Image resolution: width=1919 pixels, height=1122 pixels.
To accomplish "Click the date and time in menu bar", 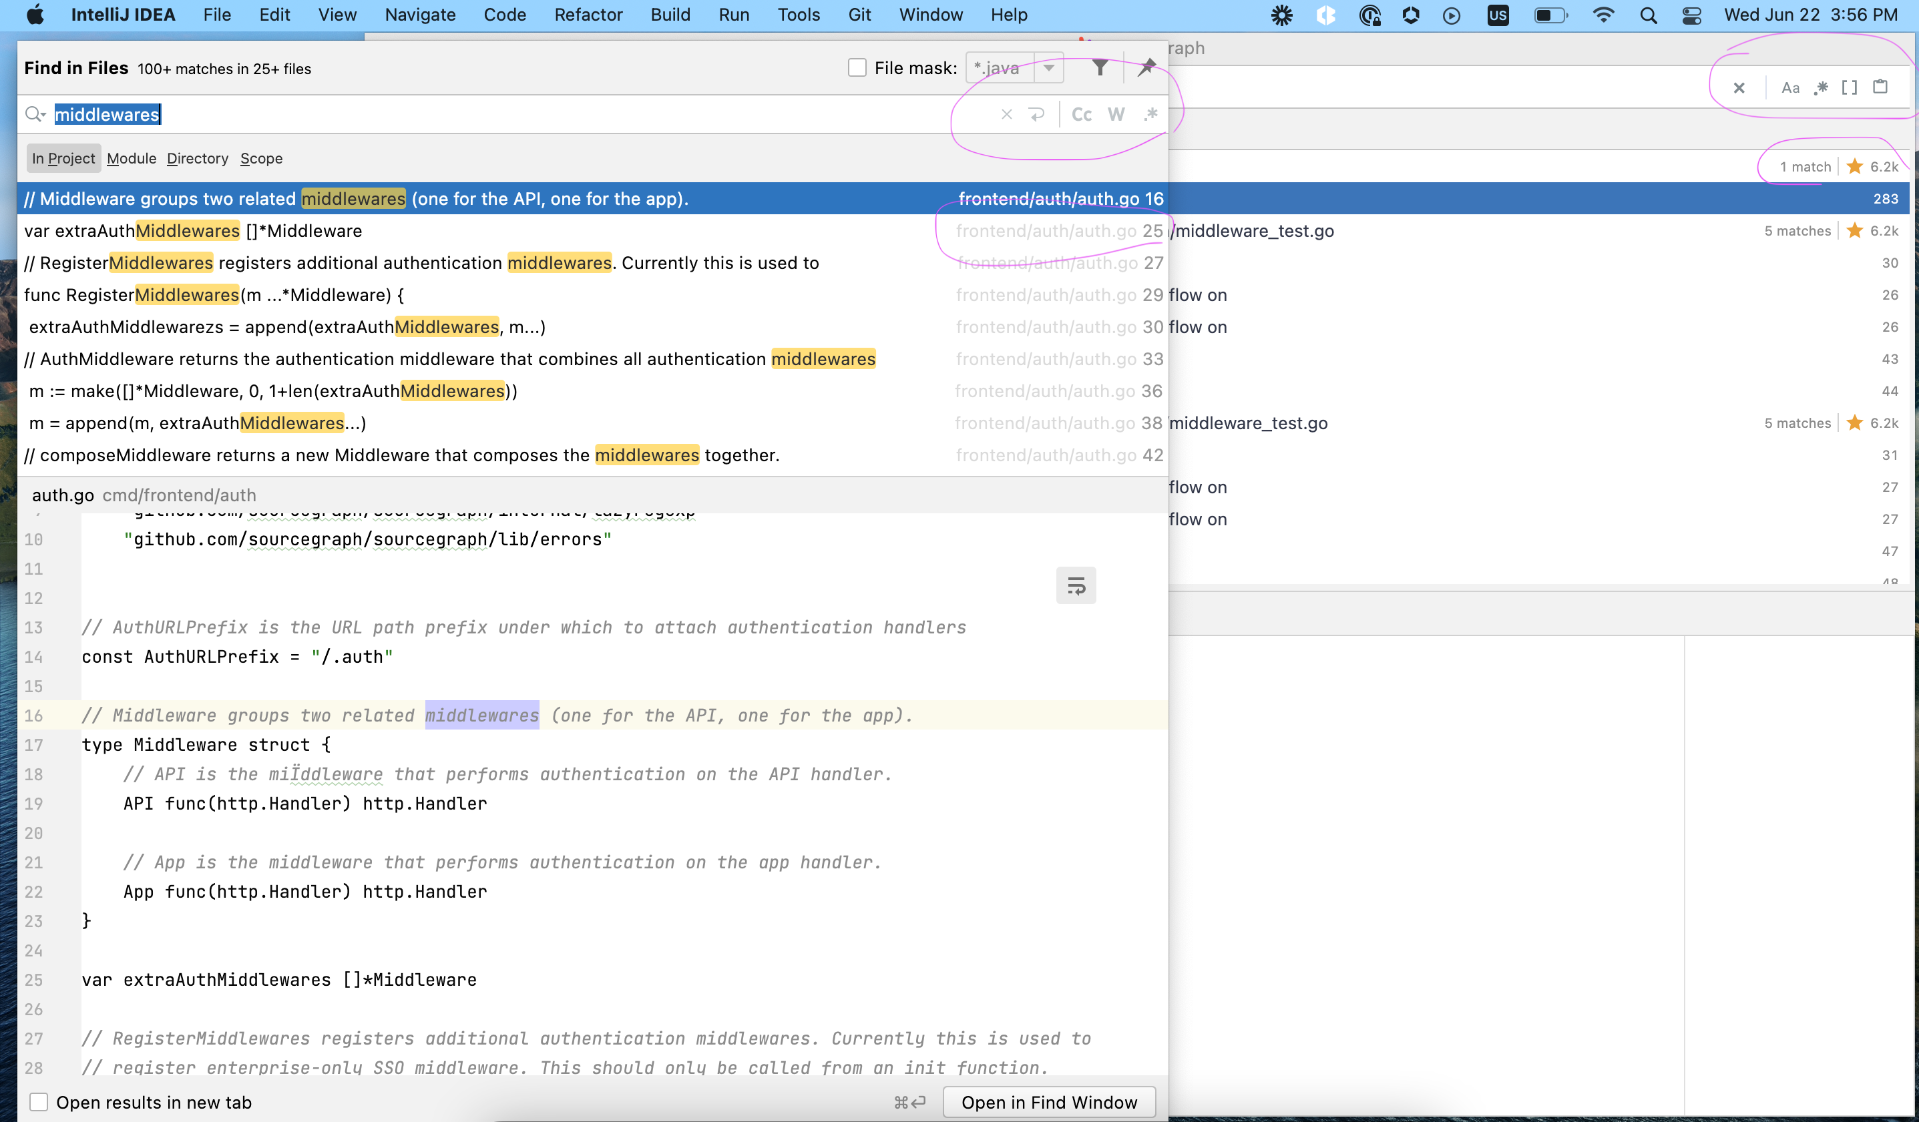I will 1811,15.
